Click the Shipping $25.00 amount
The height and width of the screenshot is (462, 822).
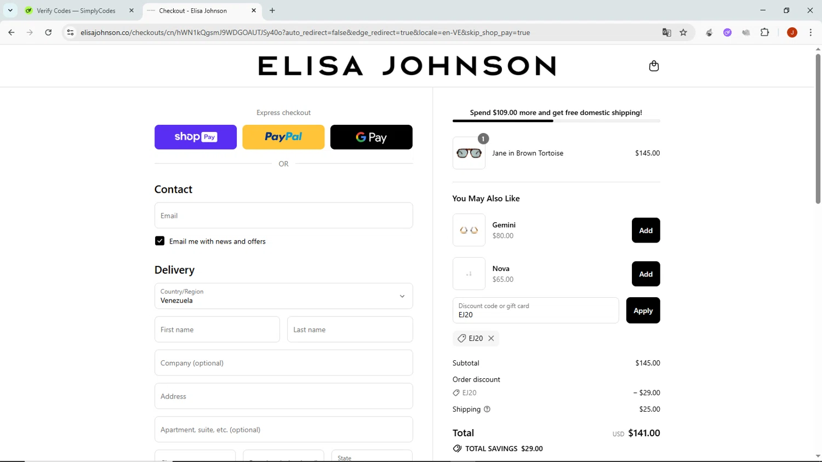[649, 409]
